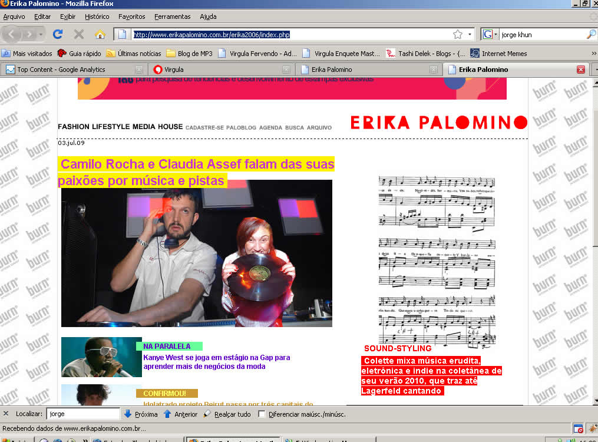Click the page identity icon beside the URL
This screenshot has height=442, width=598.
123,35
